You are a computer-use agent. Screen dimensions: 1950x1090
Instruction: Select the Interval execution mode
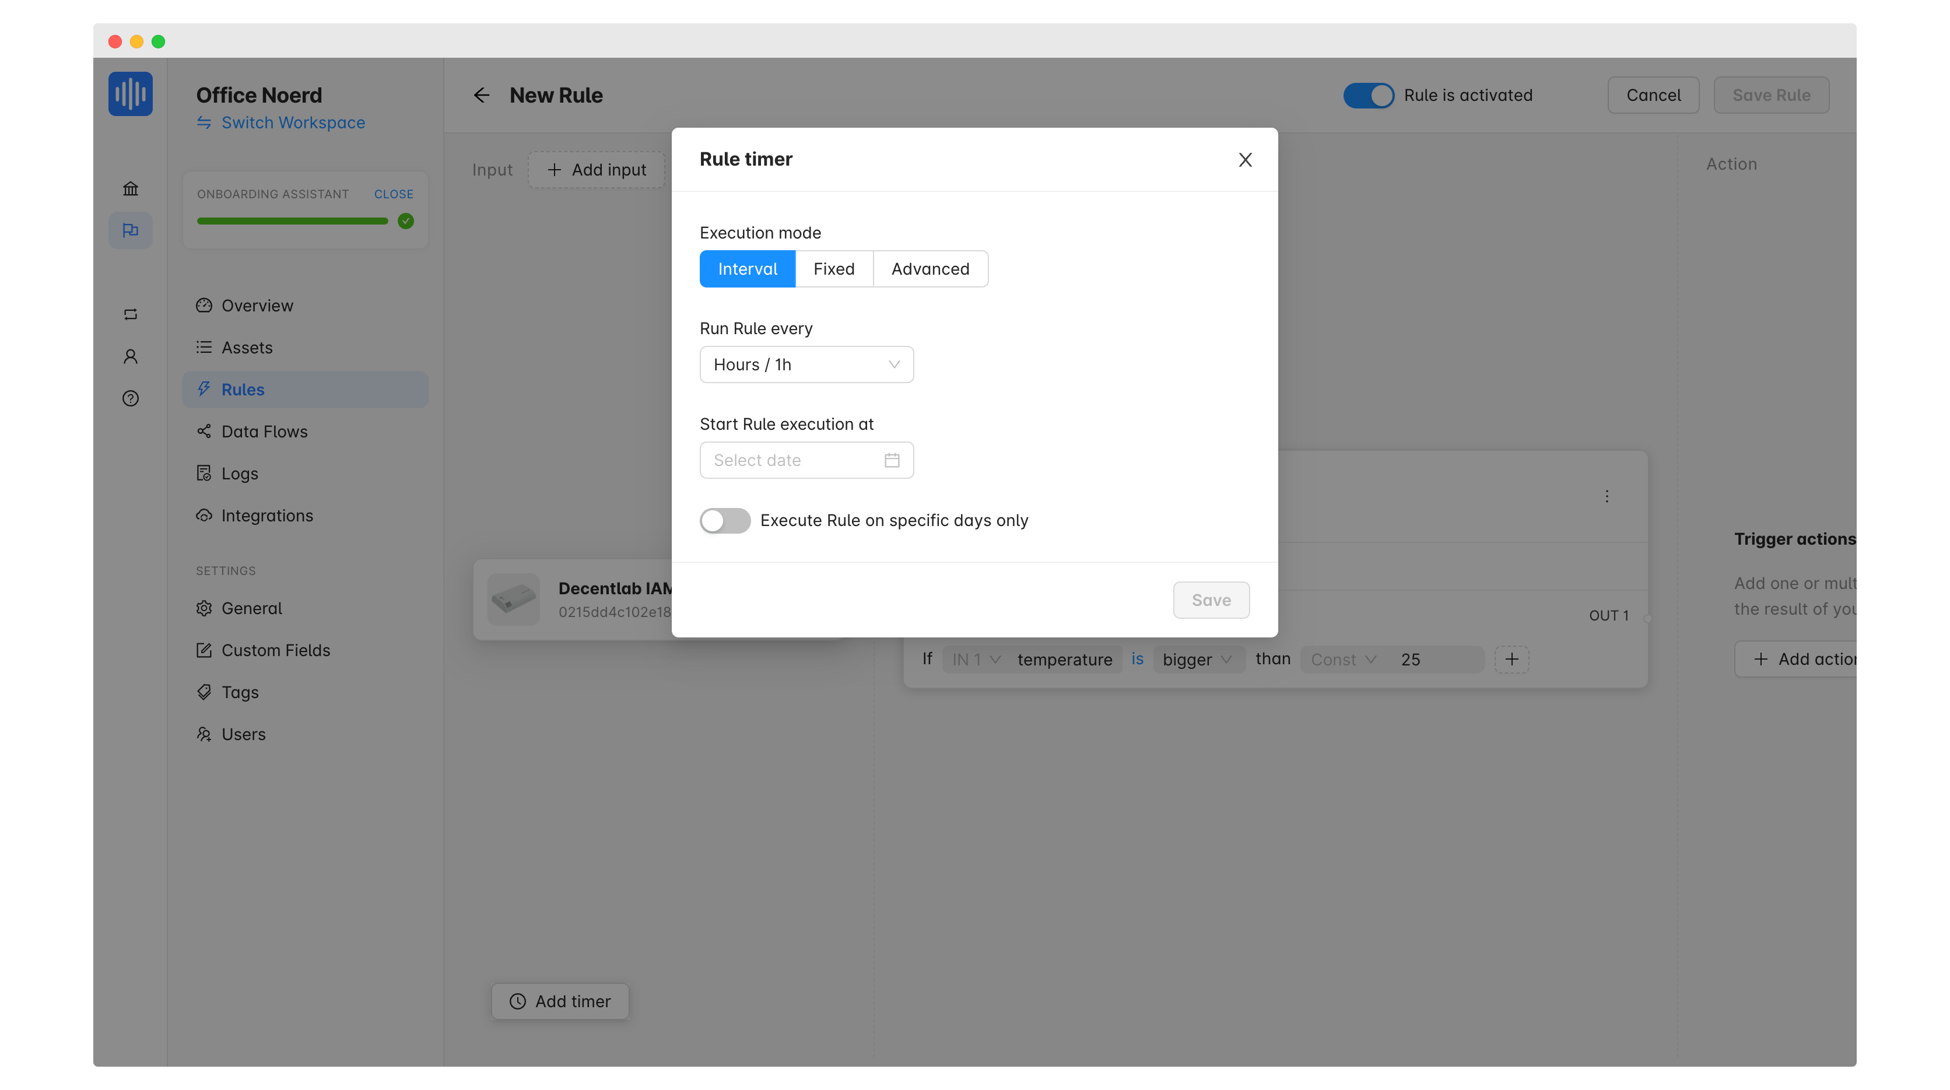click(x=747, y=269)
